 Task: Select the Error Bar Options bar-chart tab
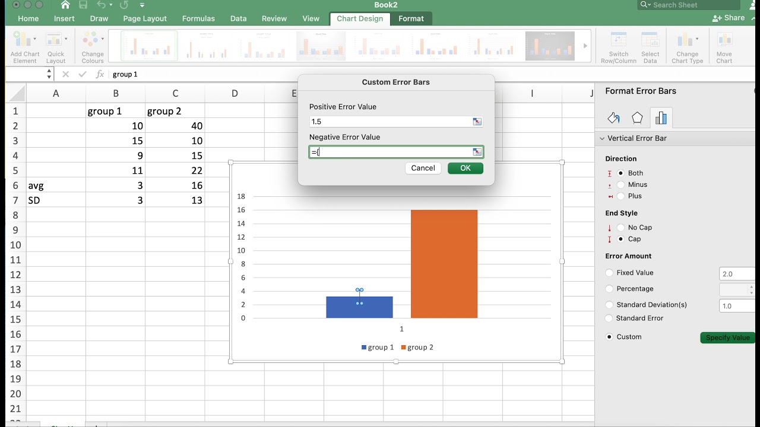[661, 118]
